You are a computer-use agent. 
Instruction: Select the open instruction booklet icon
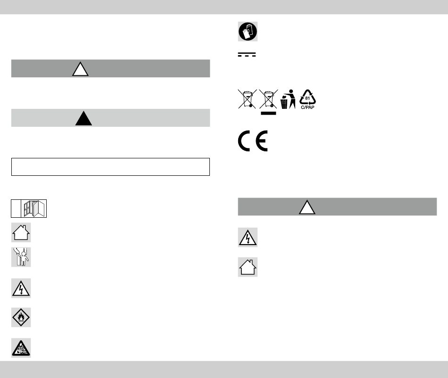33,208
